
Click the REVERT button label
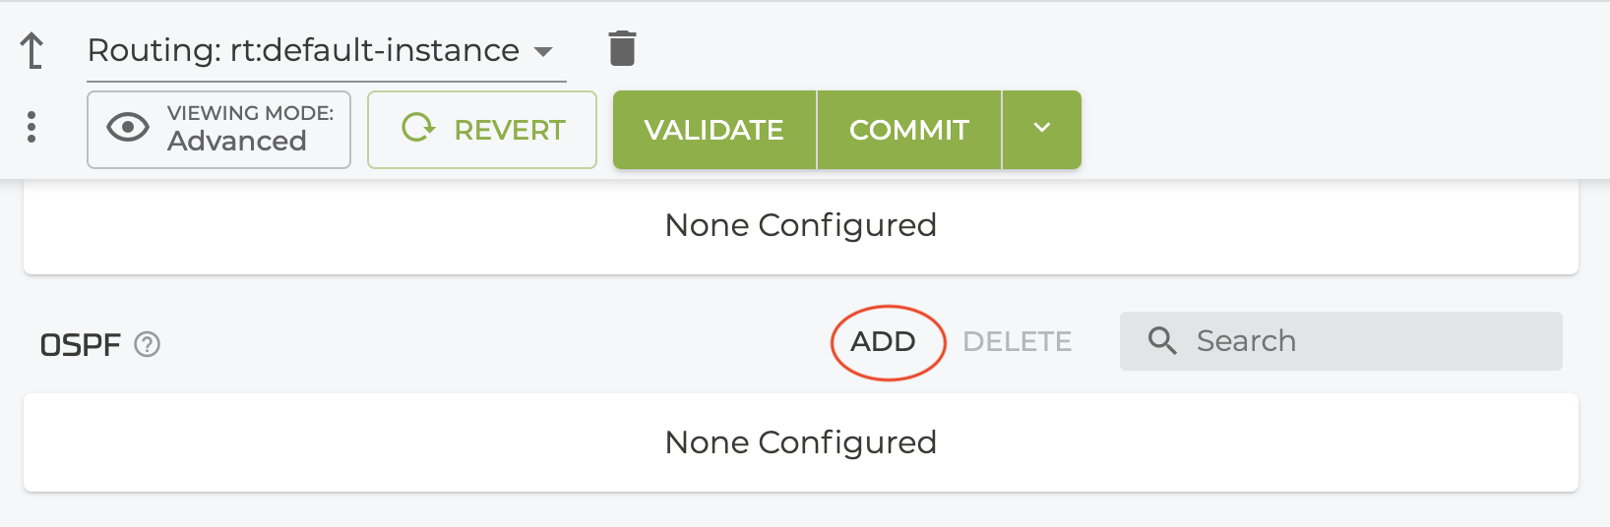coord(509,130)
